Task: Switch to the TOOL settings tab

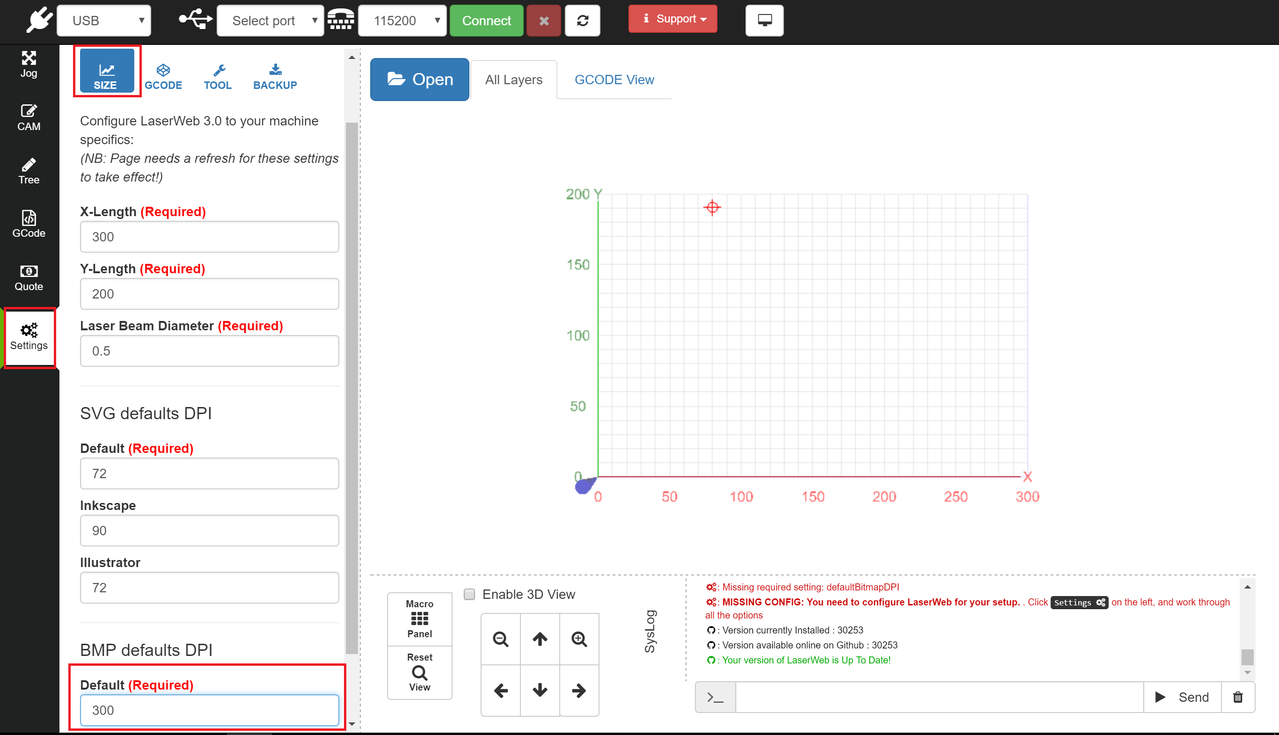Action: coord(218,77)
